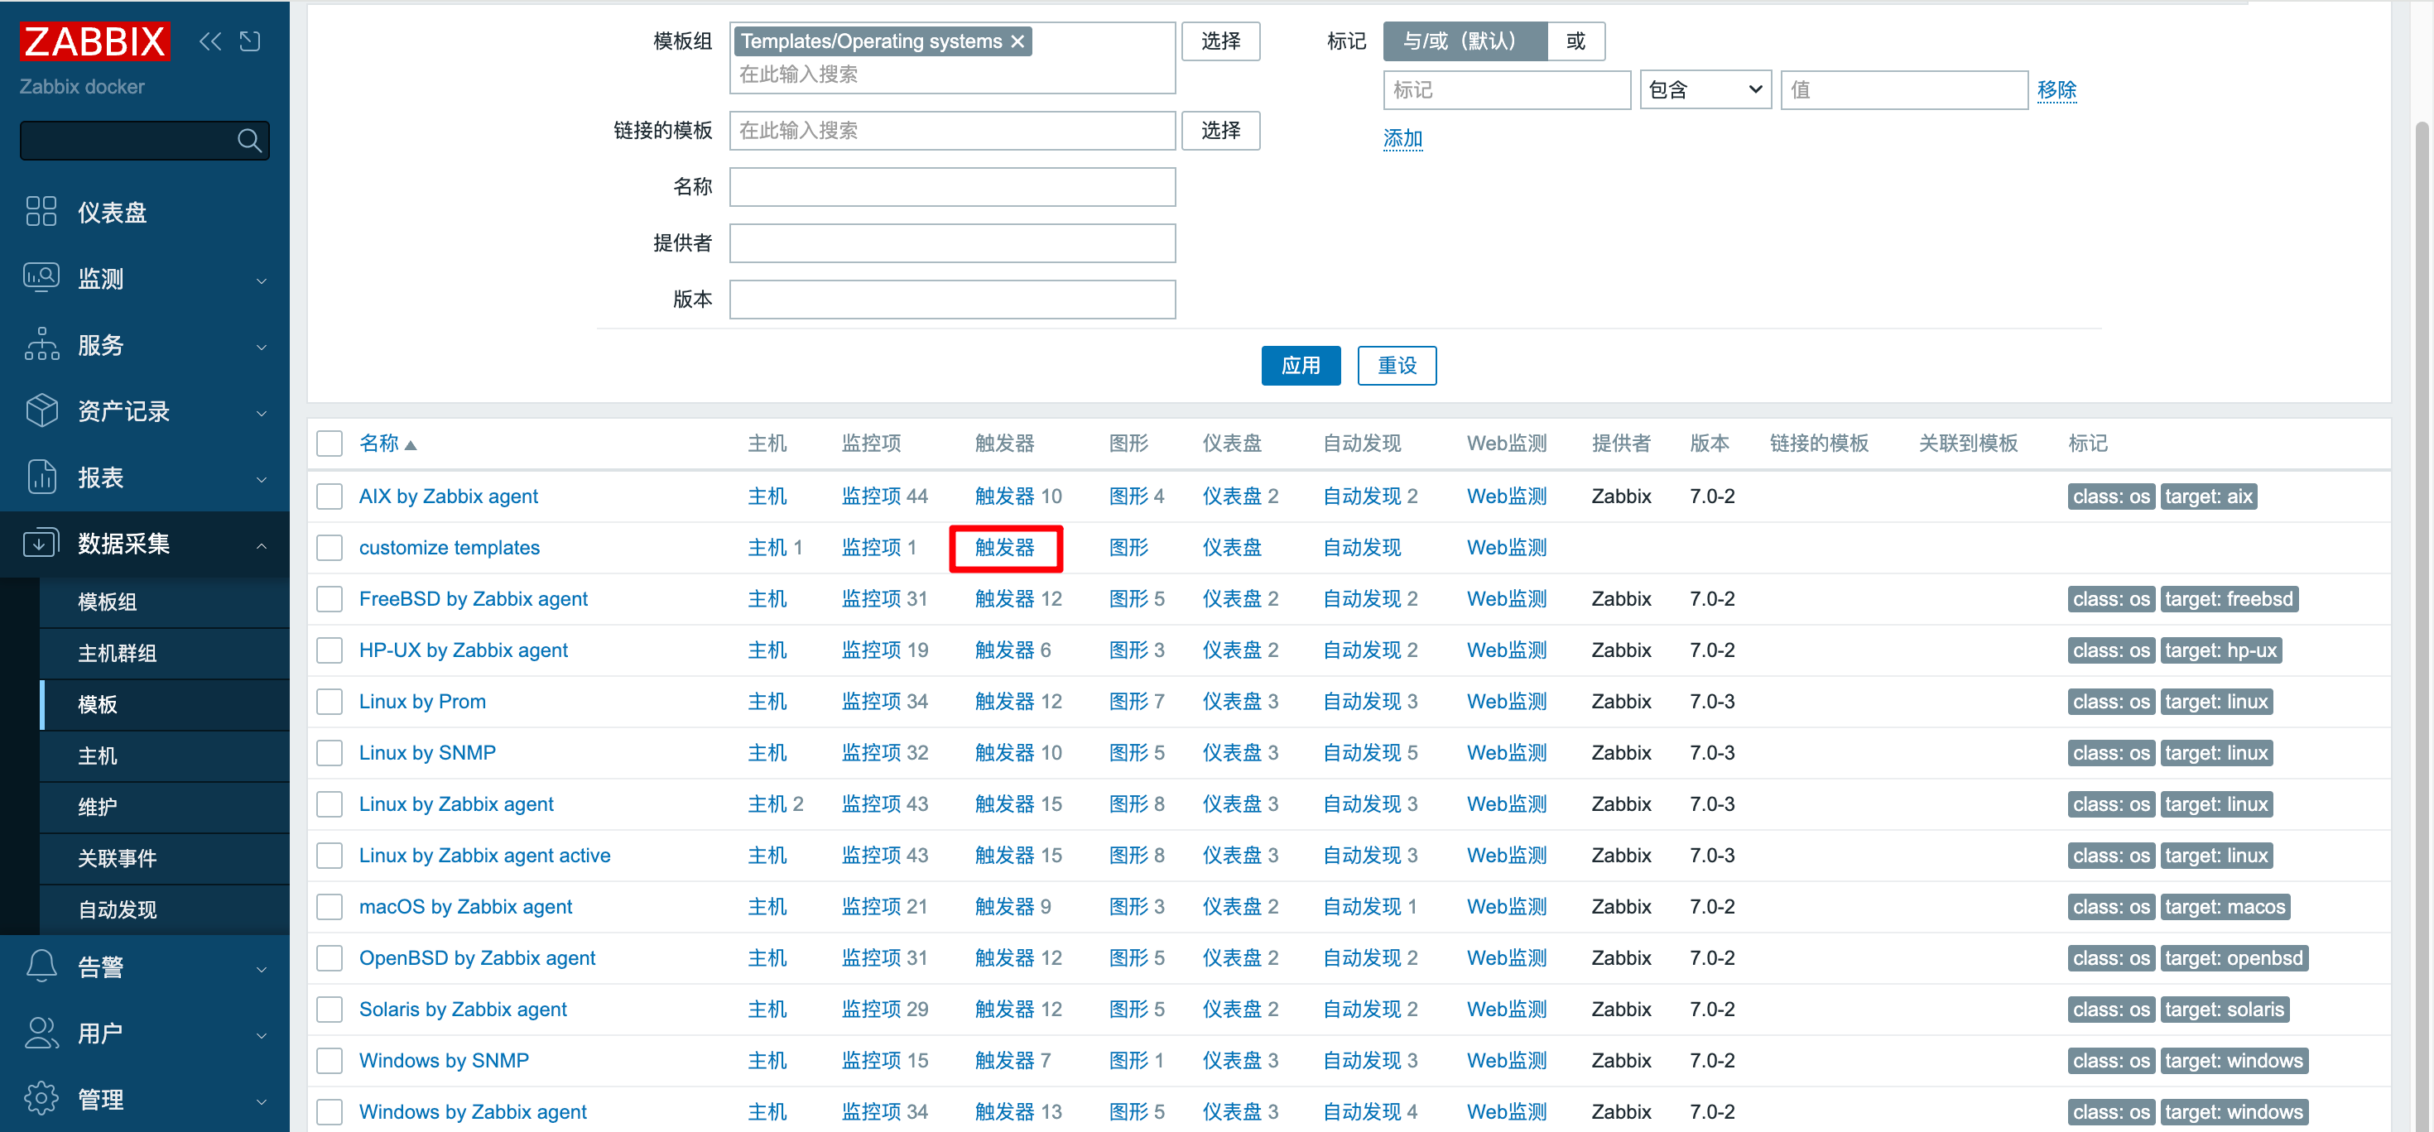2434x1132 pixels.
Task: Expand the 告警 menu chevron
Action: click(x=262, y=969)
